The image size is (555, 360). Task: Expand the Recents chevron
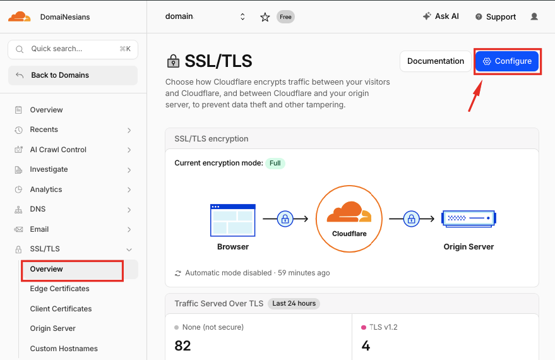point(129,130)
